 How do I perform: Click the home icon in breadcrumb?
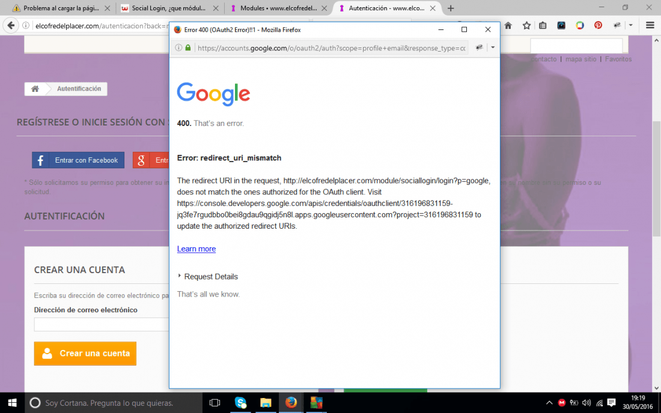(x=35, y=89)
